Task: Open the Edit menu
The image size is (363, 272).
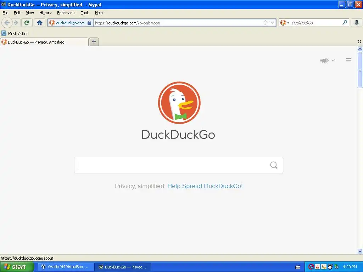Action: click(17, 13)
